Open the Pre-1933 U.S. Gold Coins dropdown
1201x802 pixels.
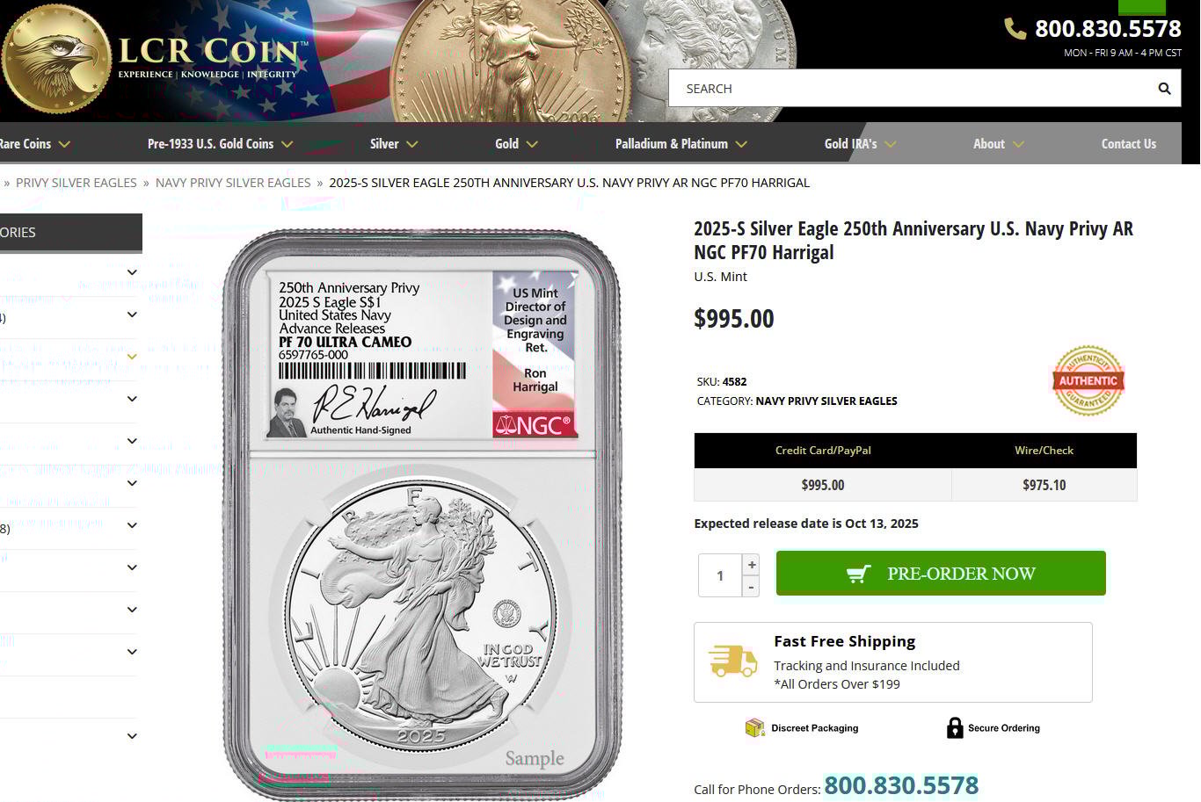coord(220,143)
